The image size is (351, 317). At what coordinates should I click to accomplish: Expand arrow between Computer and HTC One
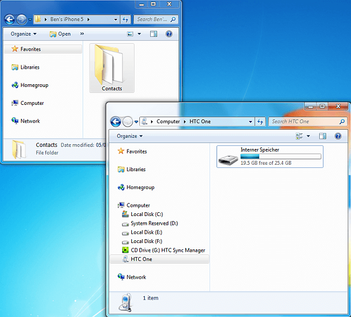[x=185, y=122]
